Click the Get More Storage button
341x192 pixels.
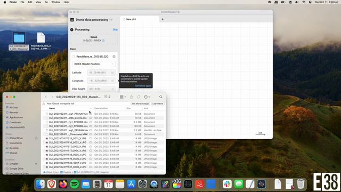click(140, 103)
